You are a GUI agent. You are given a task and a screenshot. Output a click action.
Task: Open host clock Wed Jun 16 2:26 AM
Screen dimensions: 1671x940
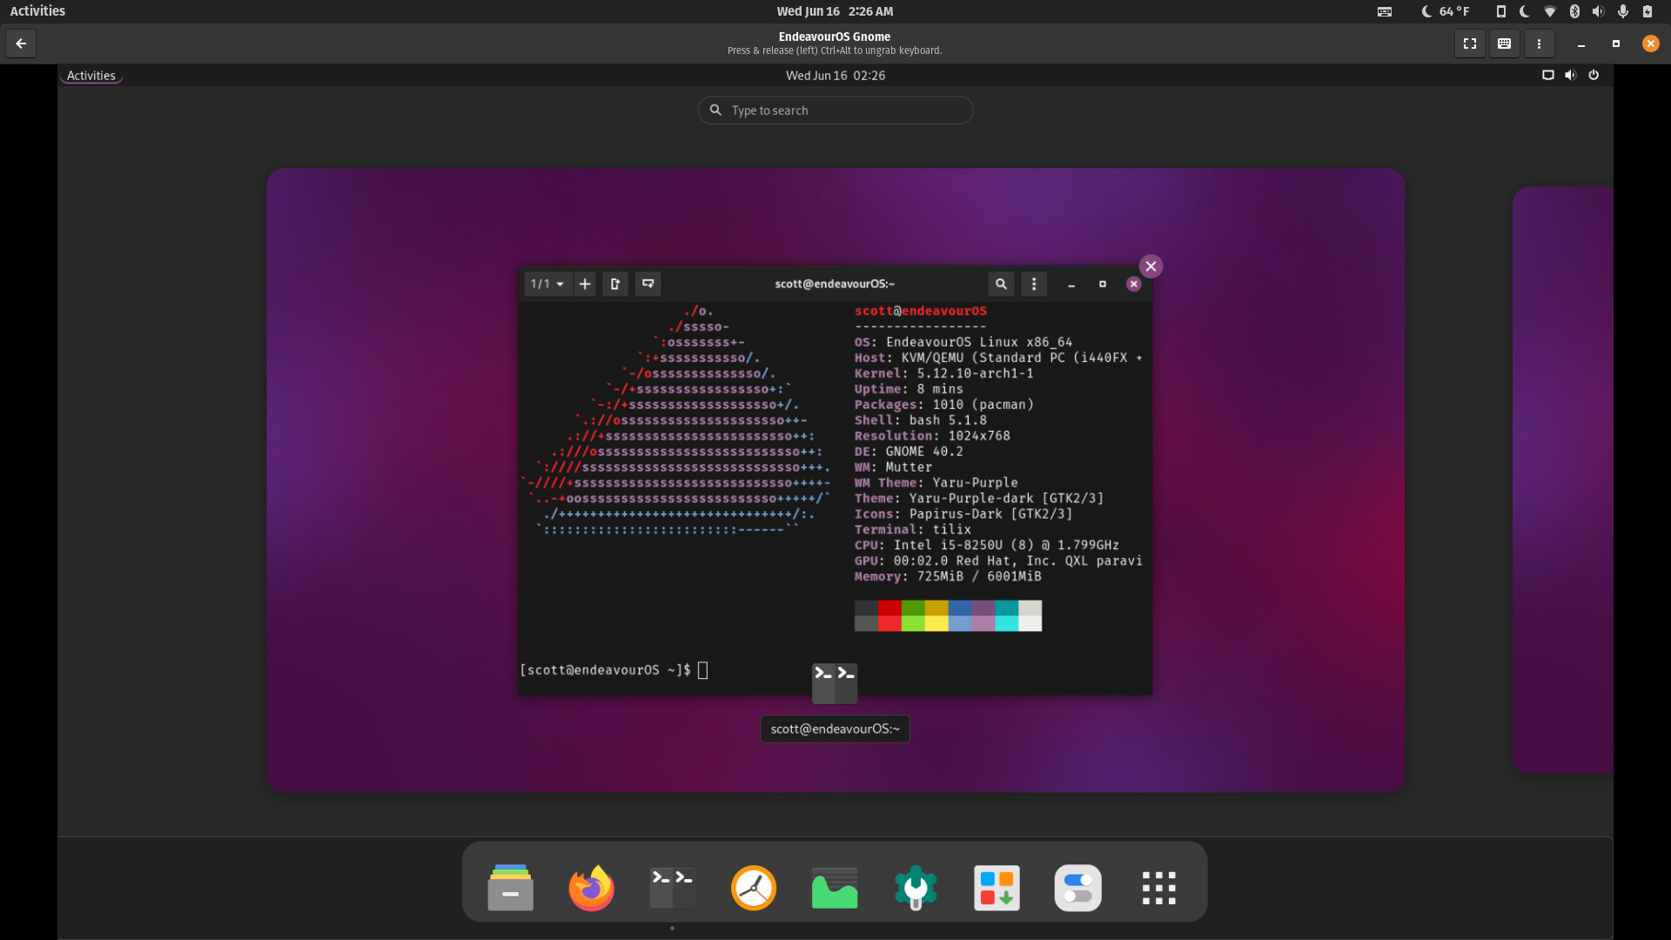[835, 11]
